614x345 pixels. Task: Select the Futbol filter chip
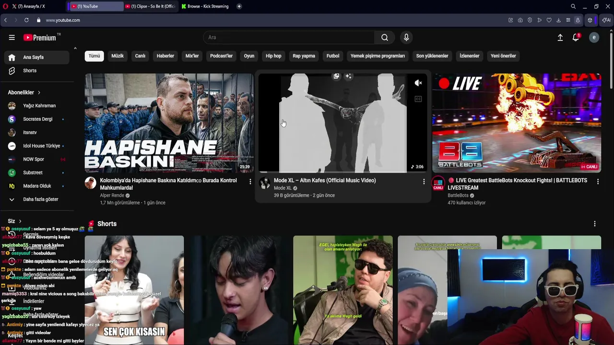333,56
